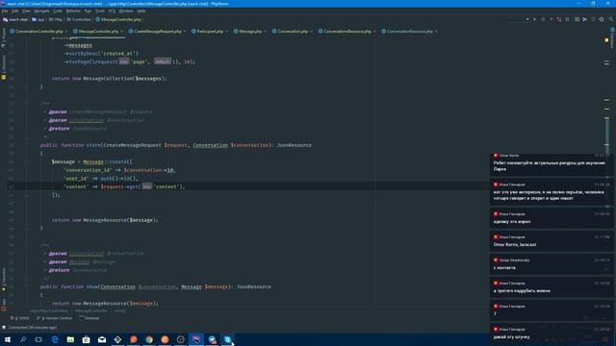
Task: Click the Http folder breadcrumb
Action: [x=56, y=19]
